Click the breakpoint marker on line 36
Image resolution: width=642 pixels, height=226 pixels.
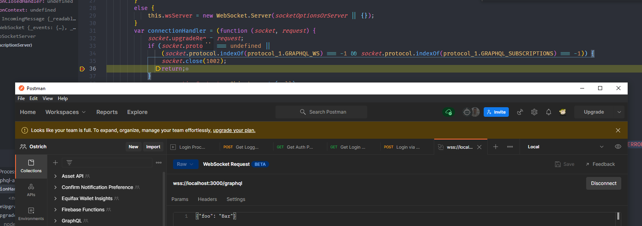[x=82, y=69]
